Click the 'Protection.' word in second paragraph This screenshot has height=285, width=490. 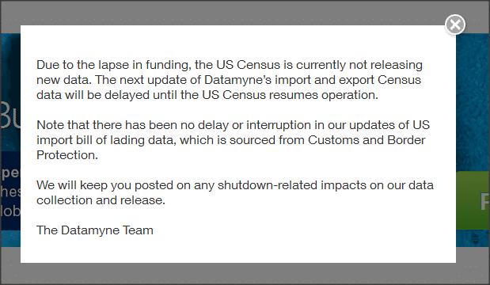tap(67, 155)
